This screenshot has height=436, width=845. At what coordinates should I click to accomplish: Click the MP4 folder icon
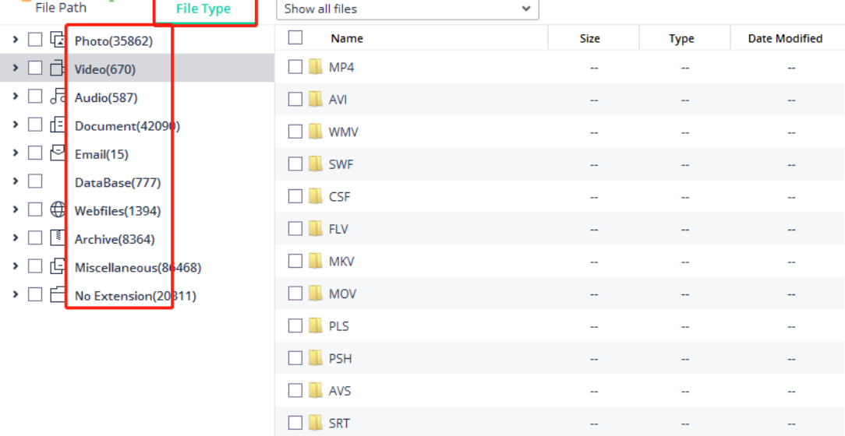pyautogui.click(x=315, y=67)
